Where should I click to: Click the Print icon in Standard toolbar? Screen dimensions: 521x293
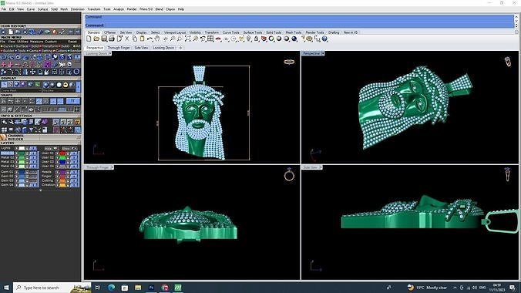(x=112, y=39)
